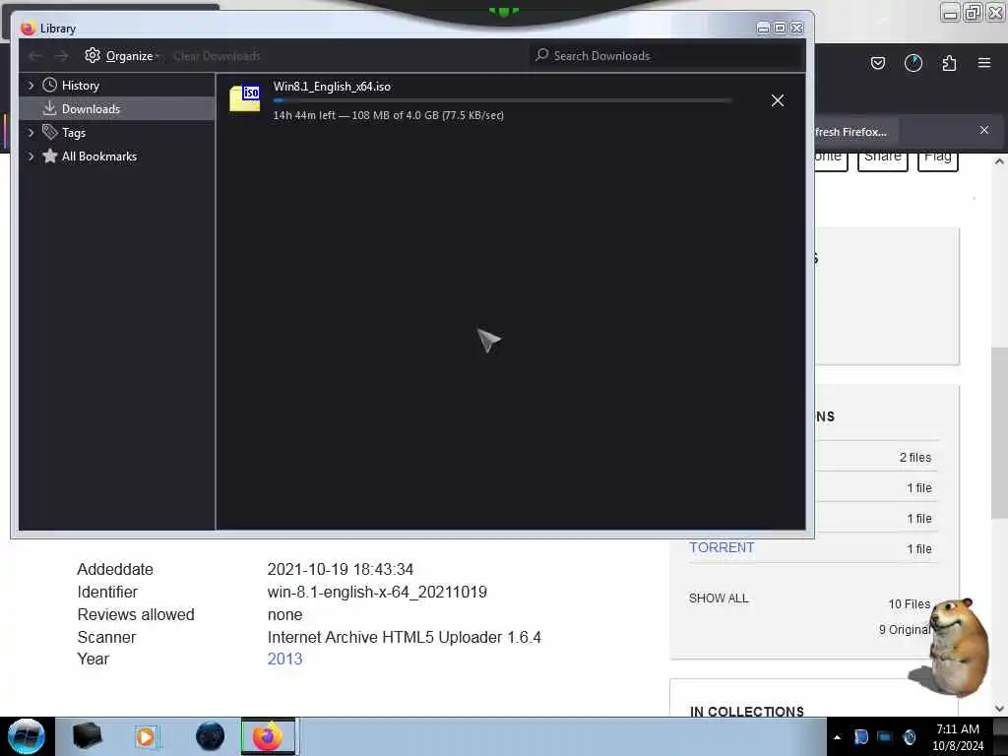This screenshot has width=1008, height=756.
Task: Click the 9 Original text
Action: click(x=904, y=629)
